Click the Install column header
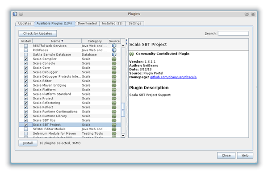The height and width of the screenshot is (174, 268). (x=26, y=41)
